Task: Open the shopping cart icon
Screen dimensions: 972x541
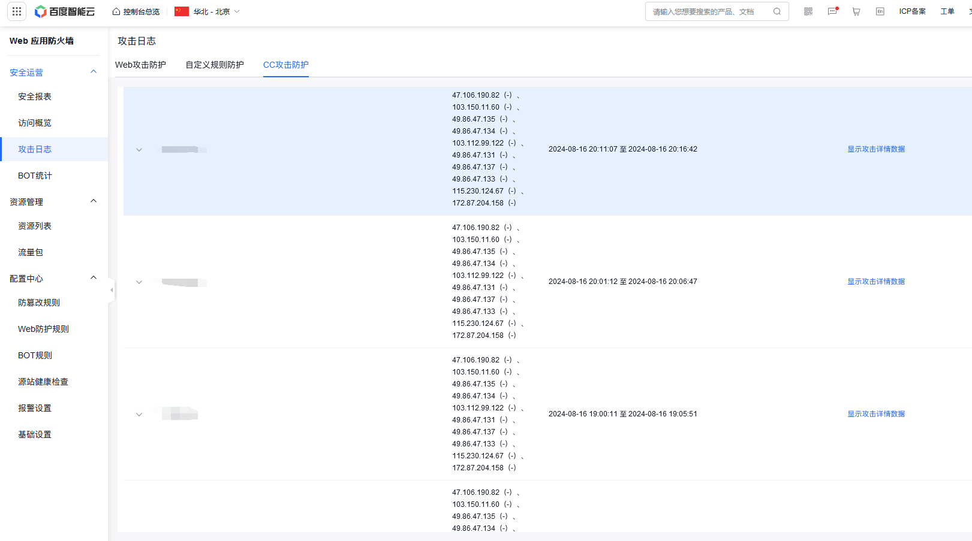Action: 856,11
